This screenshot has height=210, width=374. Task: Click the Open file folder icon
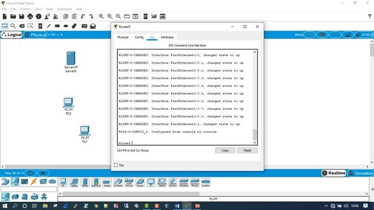point(13,16)
